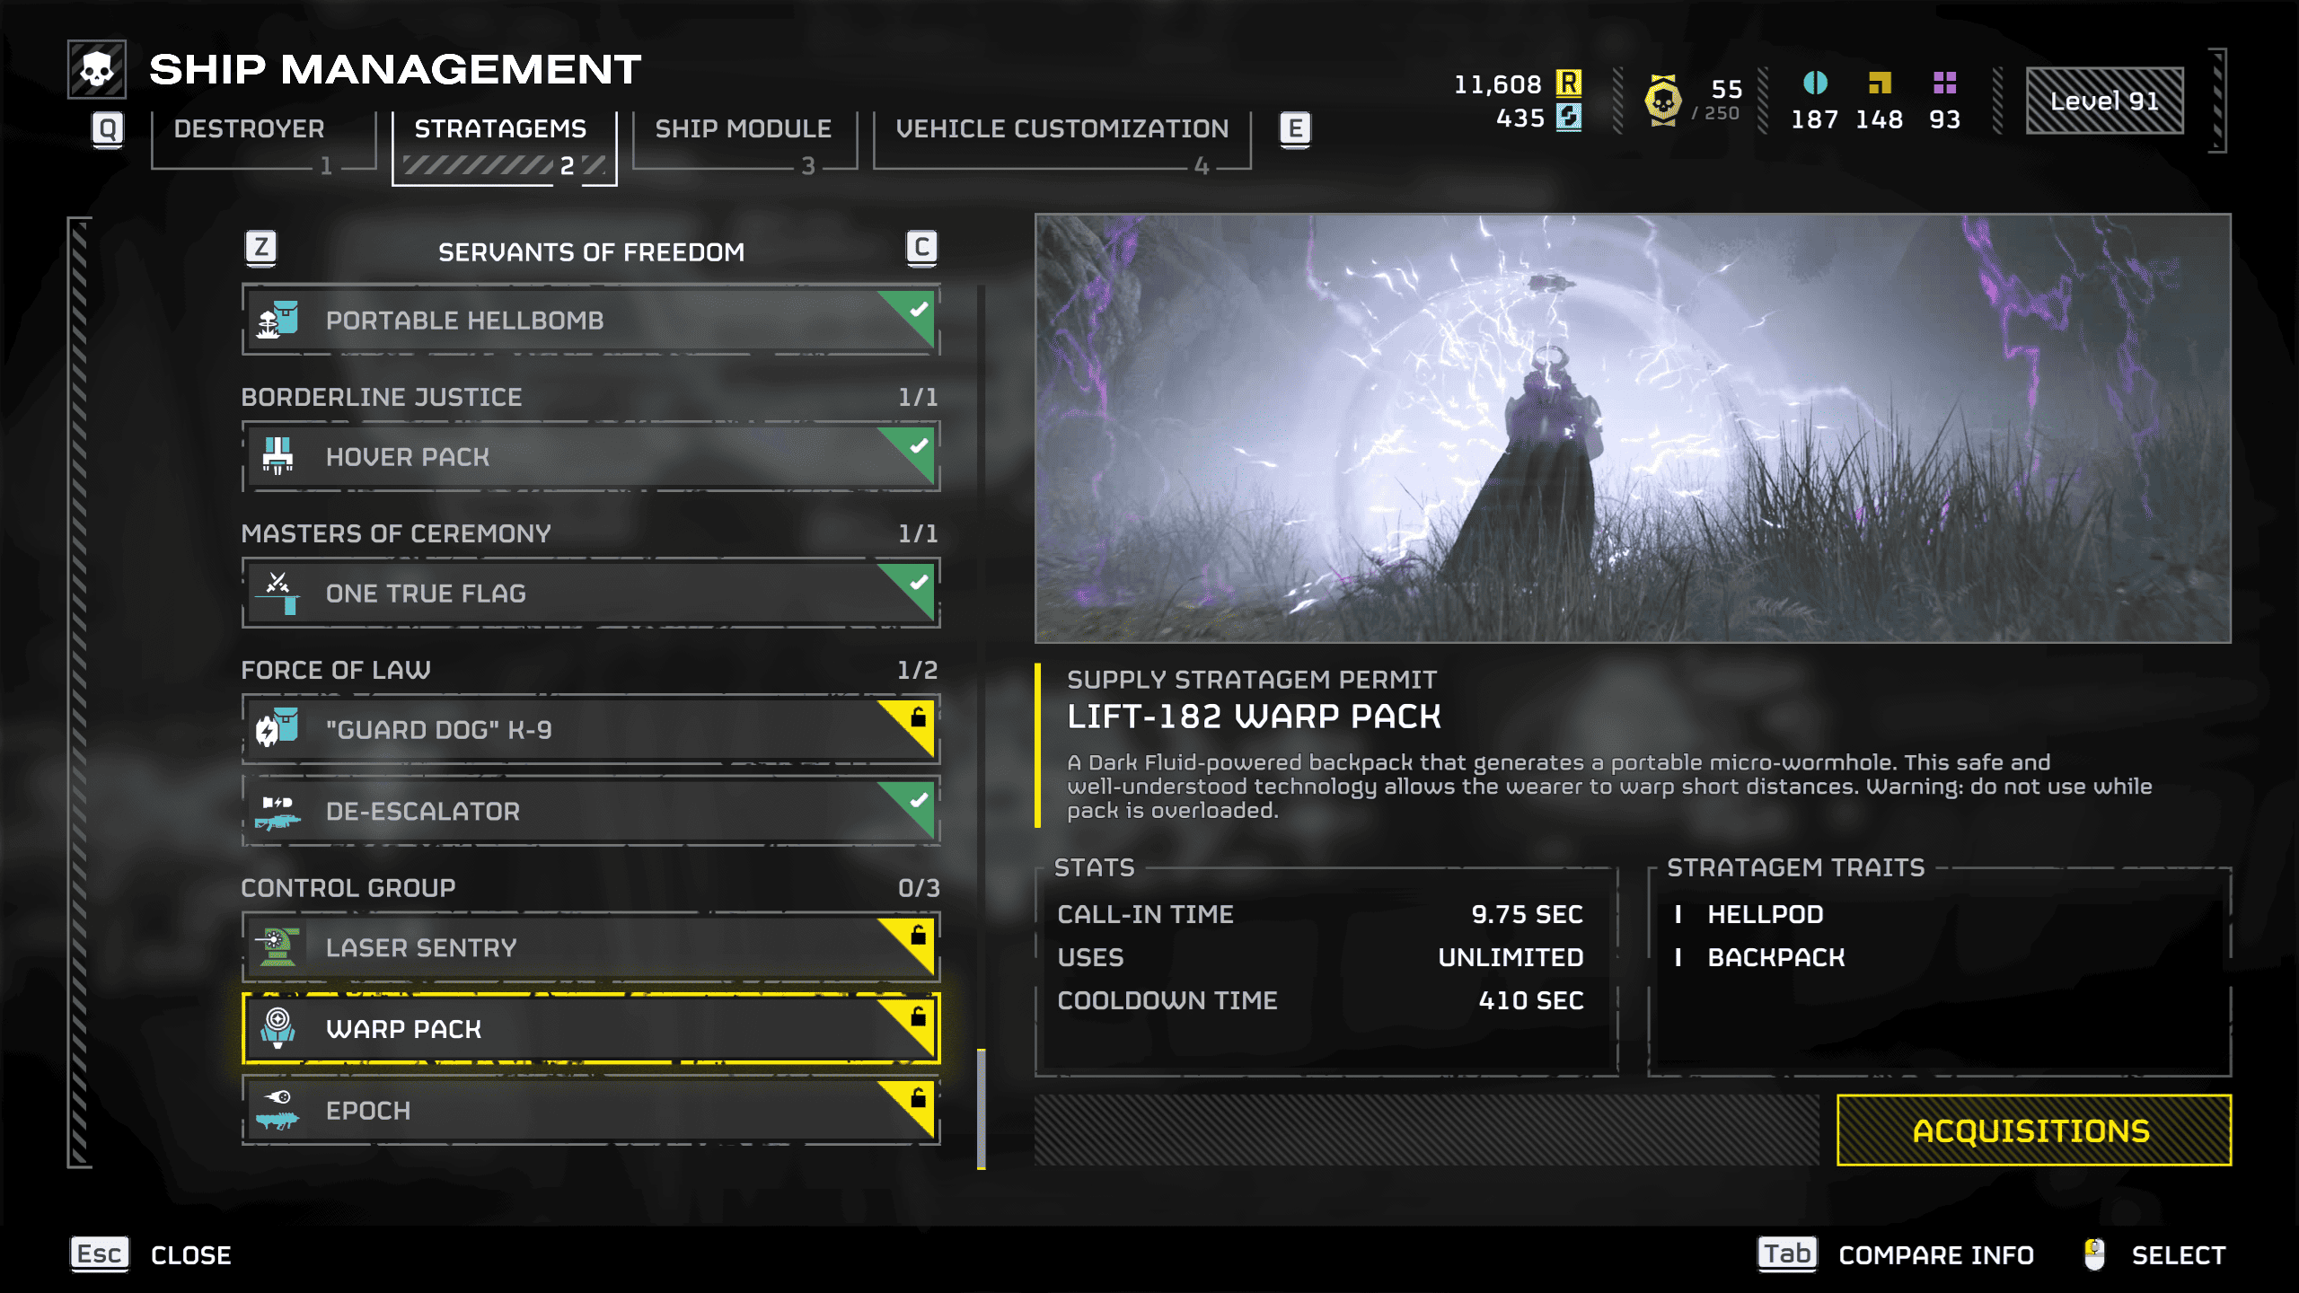Click the Hover Pack jetpack icon
Viewport: 2299px width, 1293px height.
coord(277,456)
